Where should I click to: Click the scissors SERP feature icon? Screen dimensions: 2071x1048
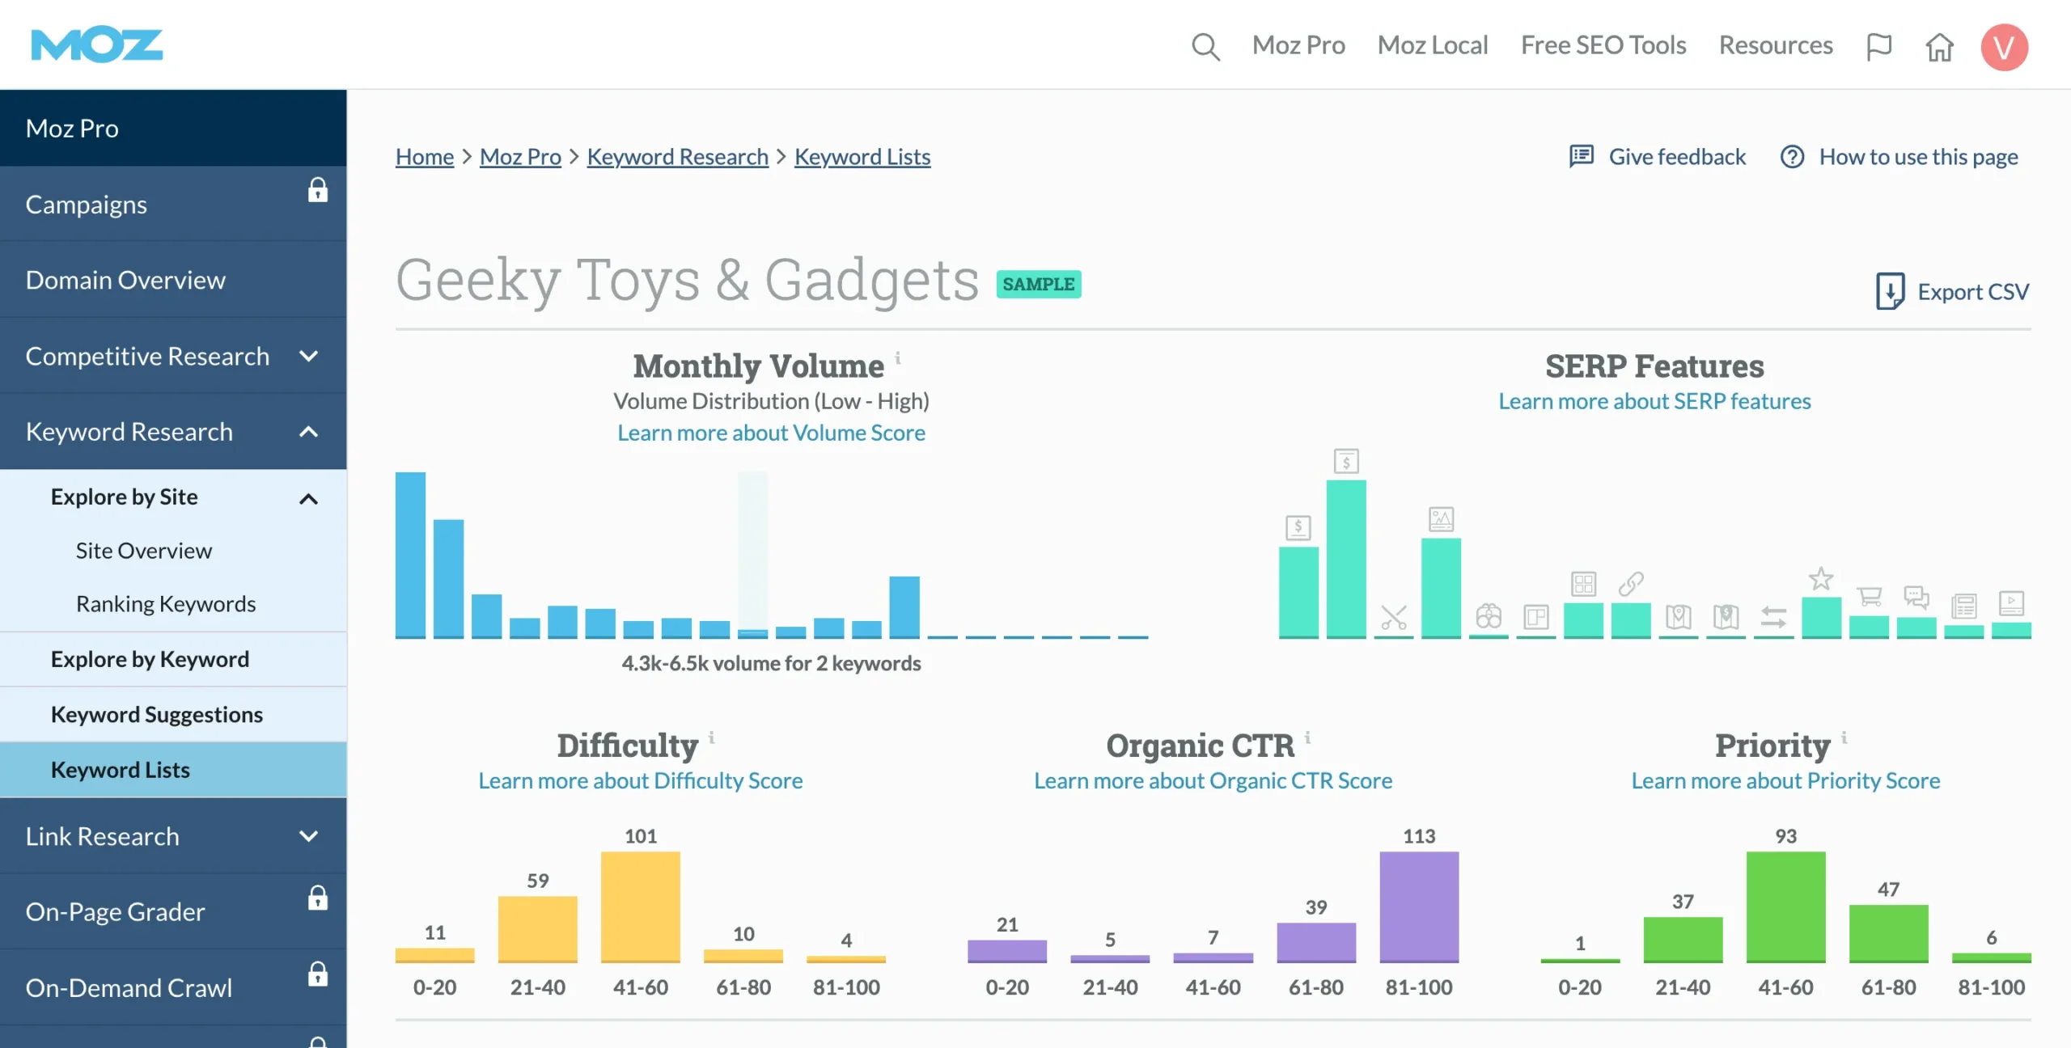[1394, 617]
